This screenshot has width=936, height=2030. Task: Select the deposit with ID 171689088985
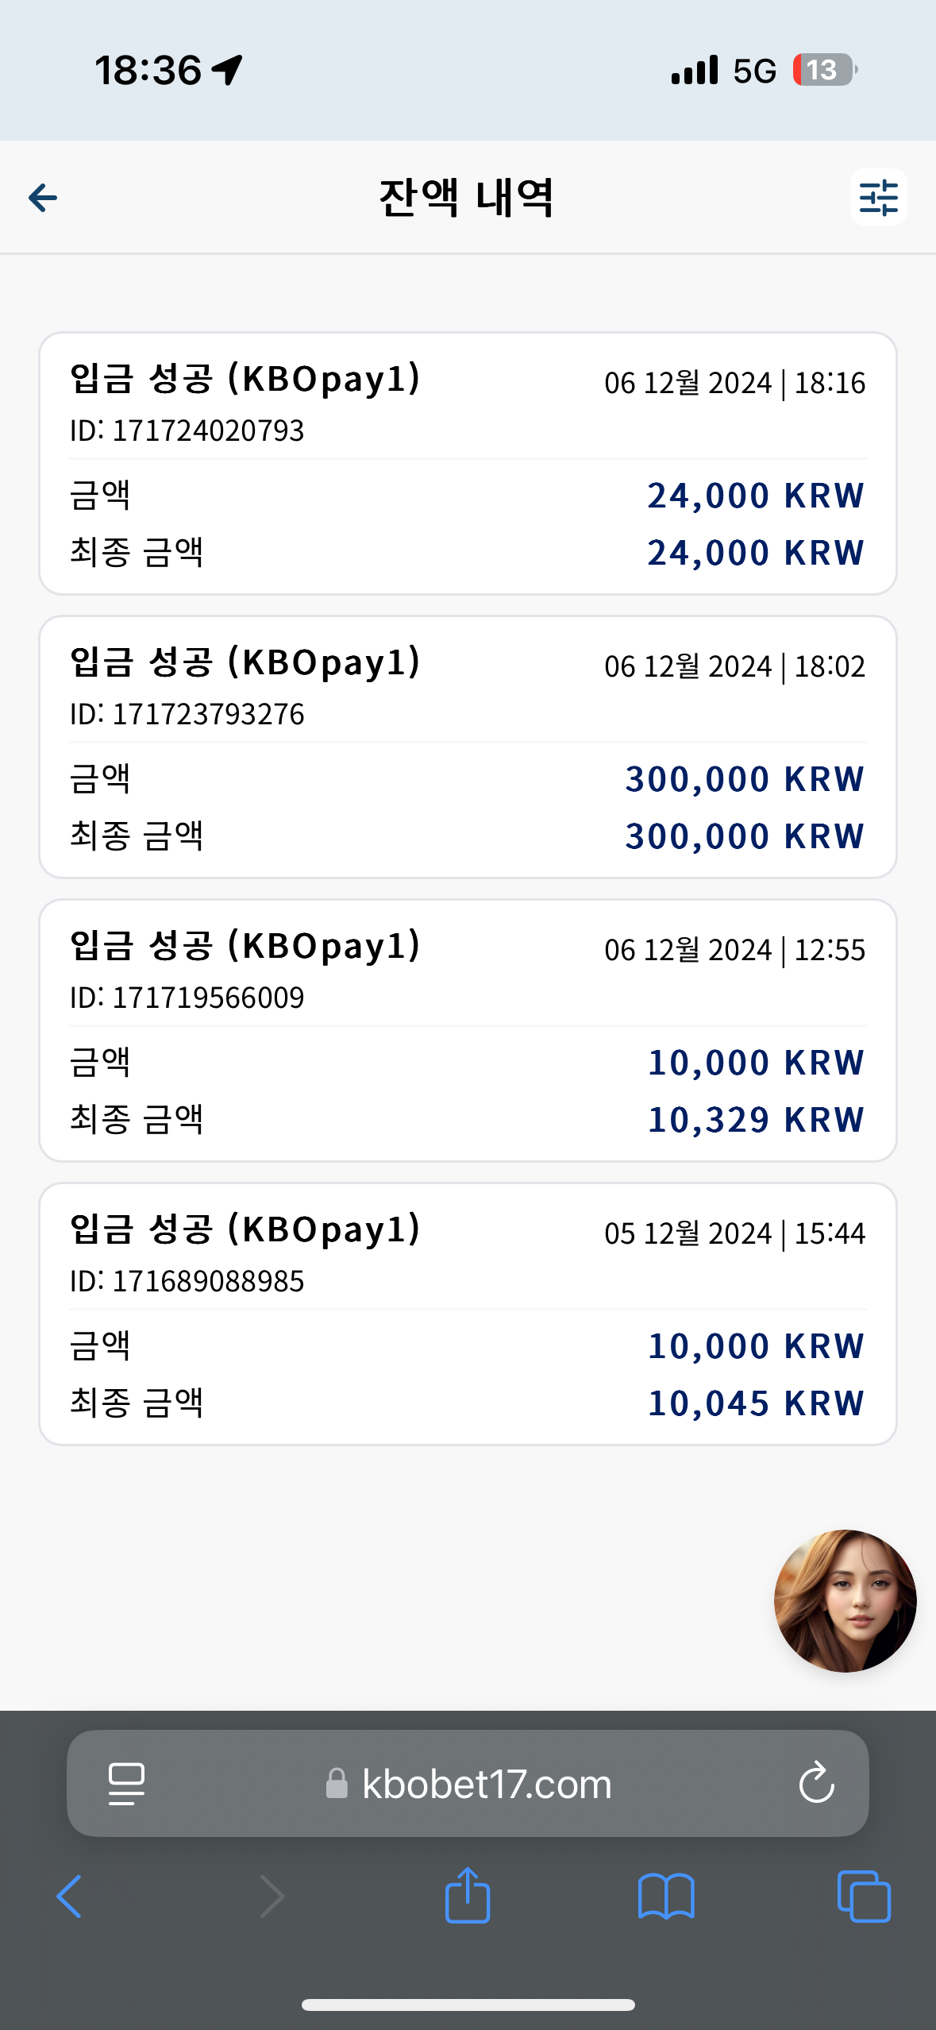point(468,1314)
